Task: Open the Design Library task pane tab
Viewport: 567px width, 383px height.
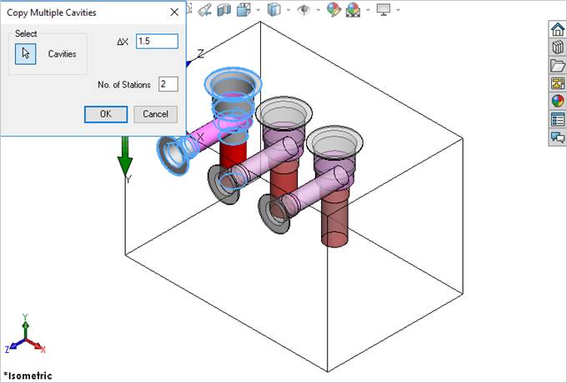Action: click(558, 47)
